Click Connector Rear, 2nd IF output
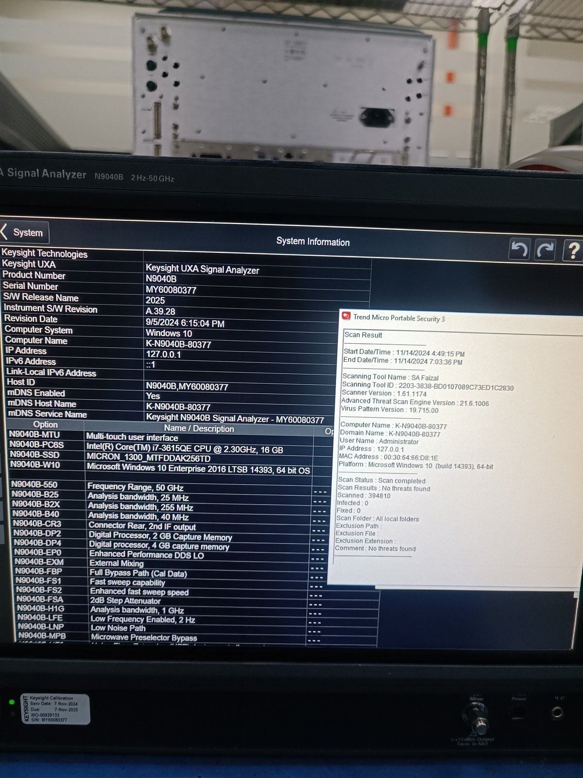Screen dimensions: 583x778 (x=142, y=526)
